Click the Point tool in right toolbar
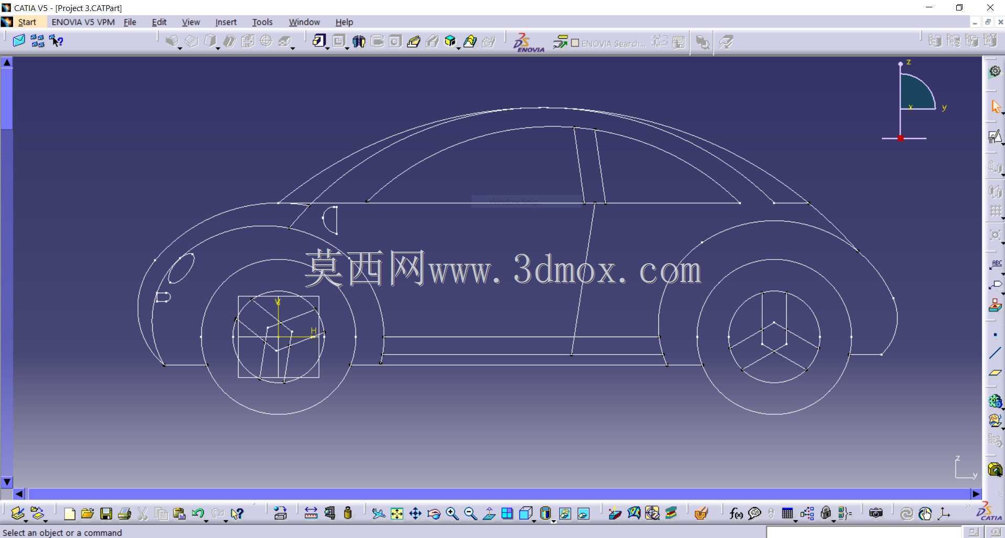 pyautogui.click(x=995, y=335)
